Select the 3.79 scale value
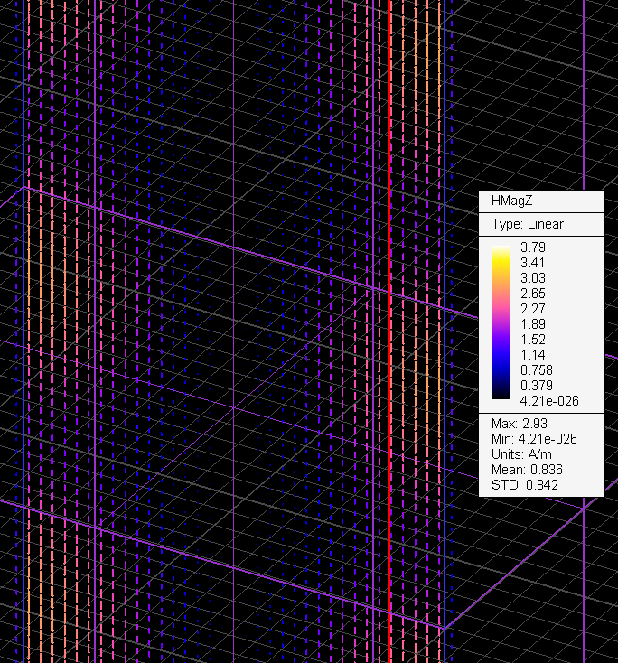The width and height of the screenshot is (618, 663). 533,247
